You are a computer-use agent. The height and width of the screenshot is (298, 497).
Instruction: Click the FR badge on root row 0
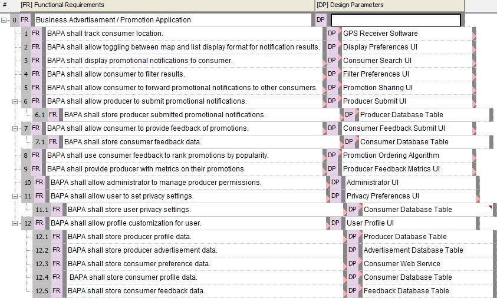pos(24,19)
